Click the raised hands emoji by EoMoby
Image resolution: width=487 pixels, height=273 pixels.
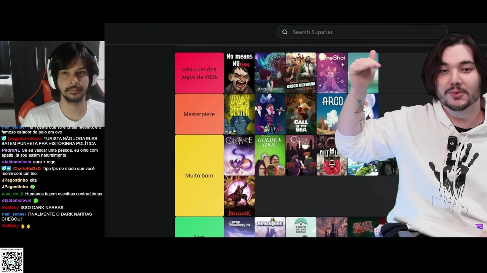pyautogui.click(x=25, y=226)
